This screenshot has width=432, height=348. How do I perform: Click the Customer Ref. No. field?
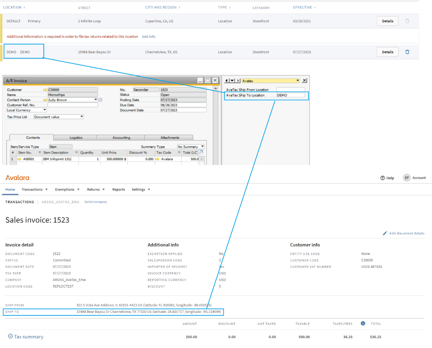coord(73,105)
